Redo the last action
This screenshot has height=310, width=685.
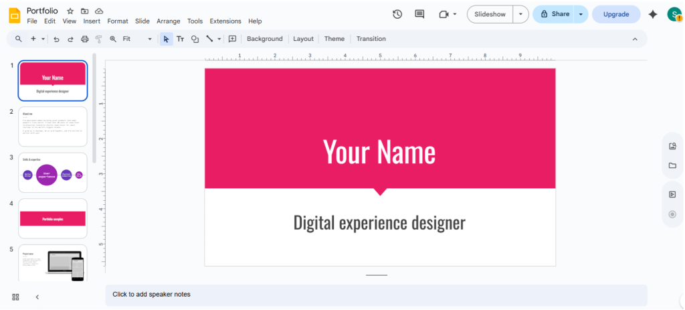[x=70, y=39]
